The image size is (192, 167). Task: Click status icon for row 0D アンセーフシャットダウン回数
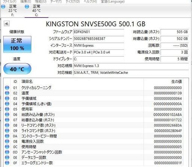click(x=7, y=152)
